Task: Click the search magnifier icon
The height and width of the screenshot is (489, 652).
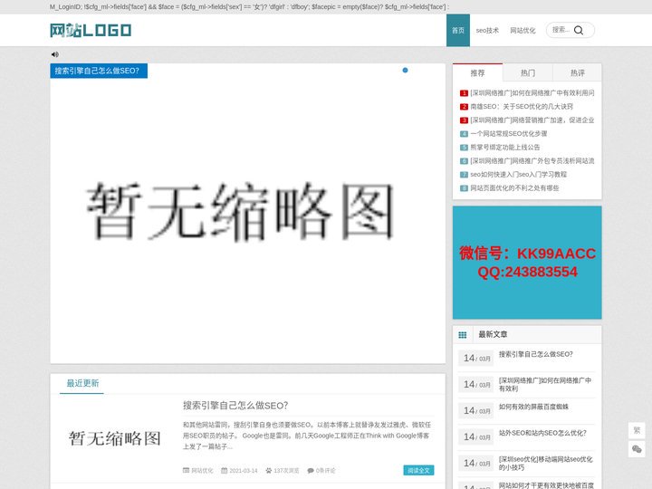Action: (x=579, y=30)
